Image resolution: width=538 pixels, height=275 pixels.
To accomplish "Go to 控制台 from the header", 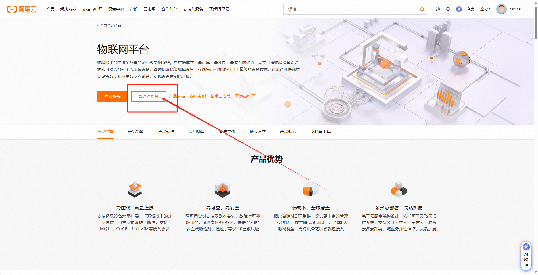I will (x=485, y=9).
